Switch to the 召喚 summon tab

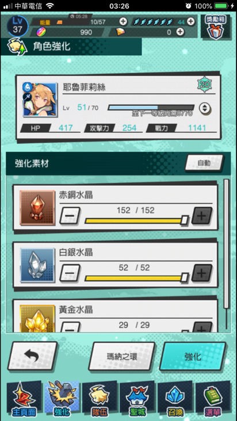pyautogui.click(x=175, y=399)
